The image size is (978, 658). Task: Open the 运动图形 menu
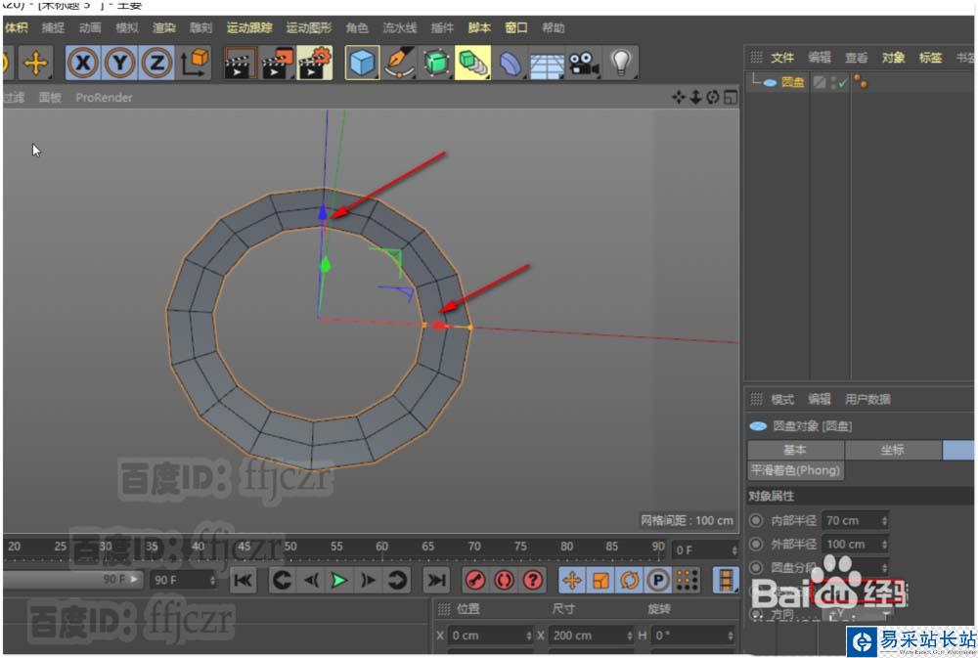coord(309,28)
